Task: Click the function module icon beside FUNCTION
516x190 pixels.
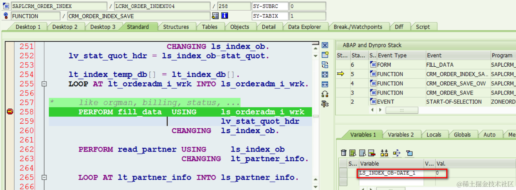Action: [6, 16]
